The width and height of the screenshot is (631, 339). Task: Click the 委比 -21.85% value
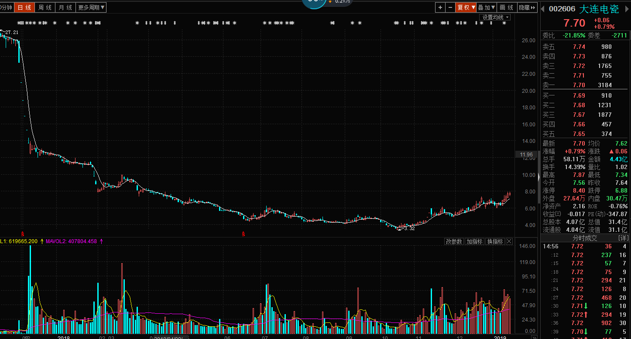pyautogui.click(x=574, y=35)
